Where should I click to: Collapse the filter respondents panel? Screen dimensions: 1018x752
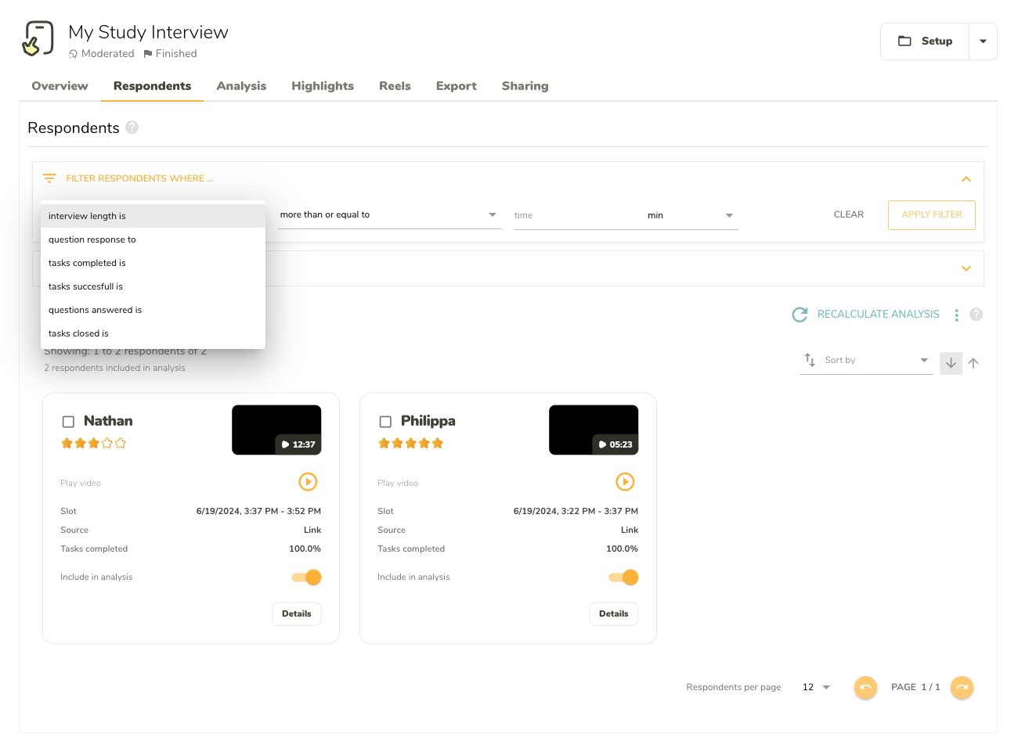[966, 179]
